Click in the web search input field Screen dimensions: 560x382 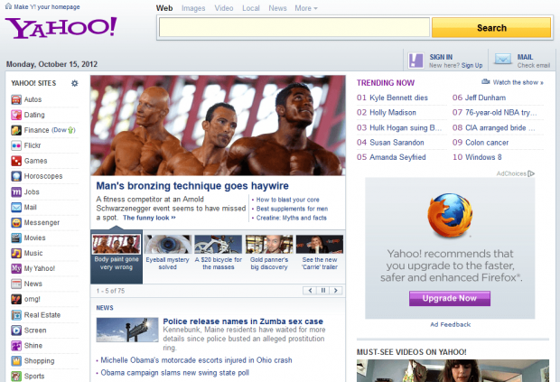294,27
